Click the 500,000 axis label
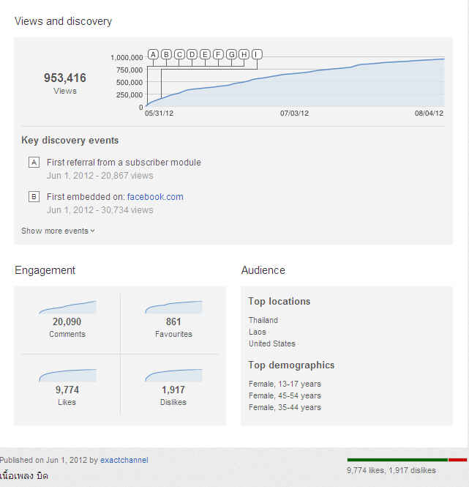The height and width of the screenshot is (487, 469). coord(130,82)
